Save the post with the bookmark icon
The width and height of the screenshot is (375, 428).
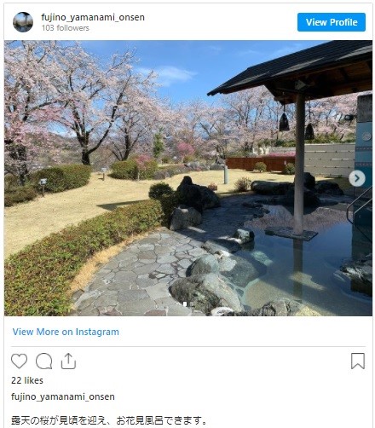(x=358, y=361)
